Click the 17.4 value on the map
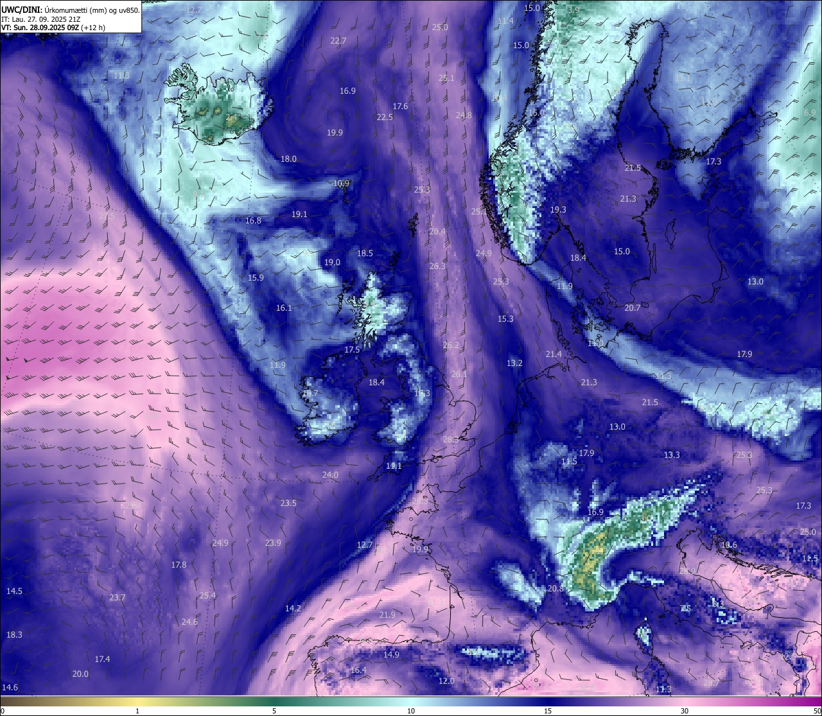Screen dimensions: 822x716 pyautogui.click(x=102, y=659)
